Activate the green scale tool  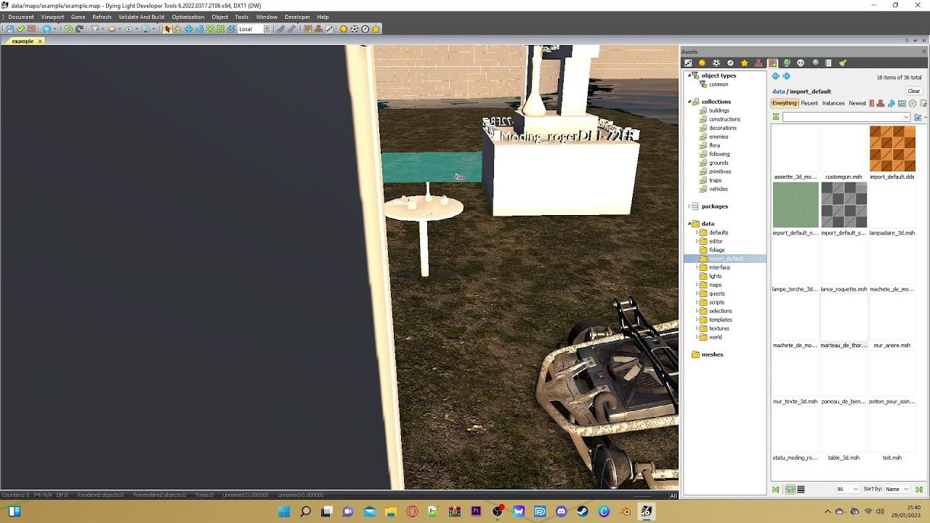coord(210,29)
